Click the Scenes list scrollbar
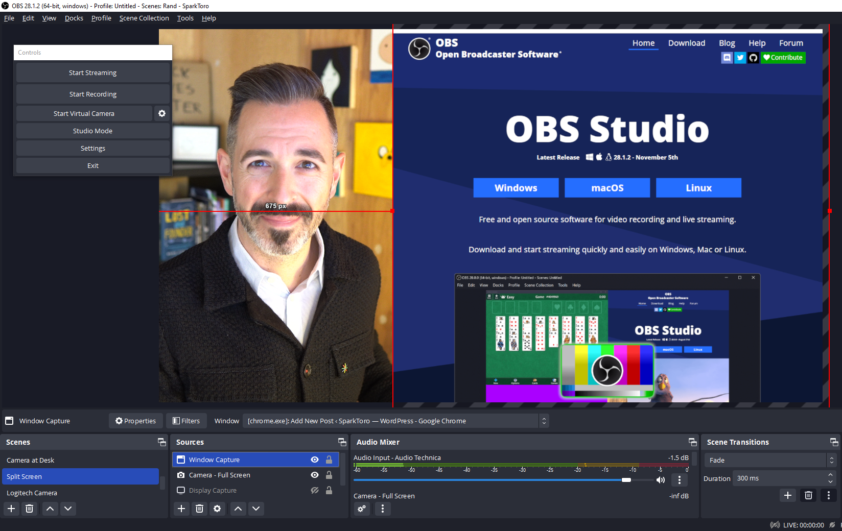This screenshot has width=842, height=531. 162,482
